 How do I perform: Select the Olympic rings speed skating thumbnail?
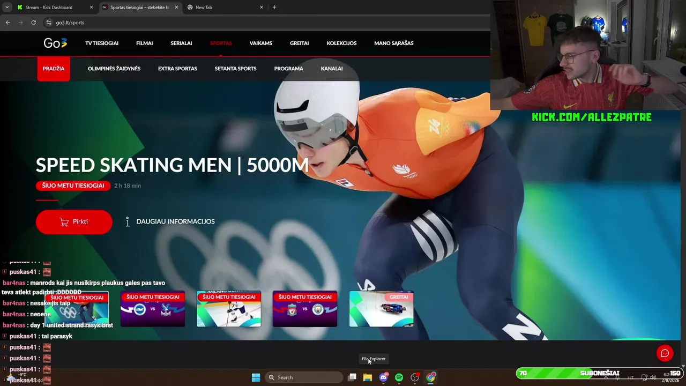[77, 309]
